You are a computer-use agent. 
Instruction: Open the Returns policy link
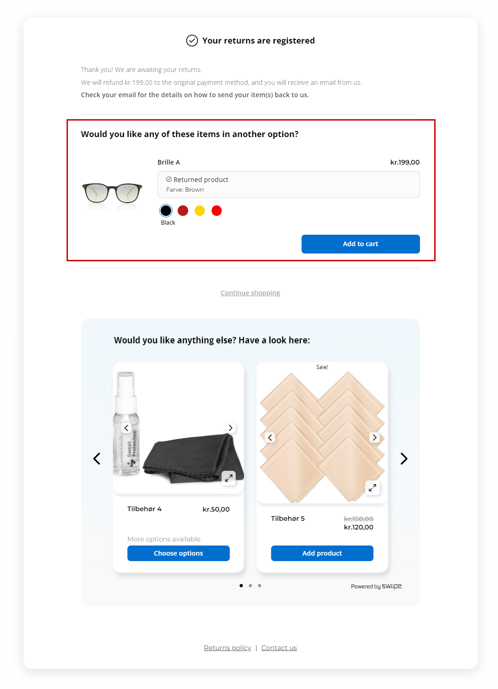click(227, 648)
